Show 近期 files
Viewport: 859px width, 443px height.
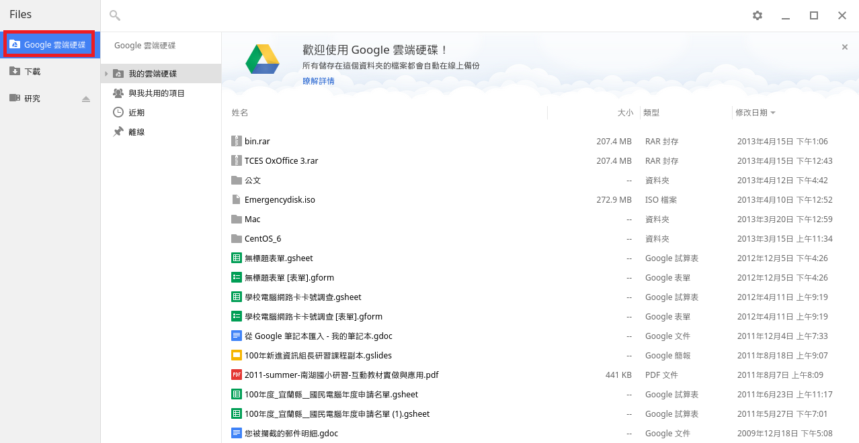pyautogui.click(x=161, y=113)
